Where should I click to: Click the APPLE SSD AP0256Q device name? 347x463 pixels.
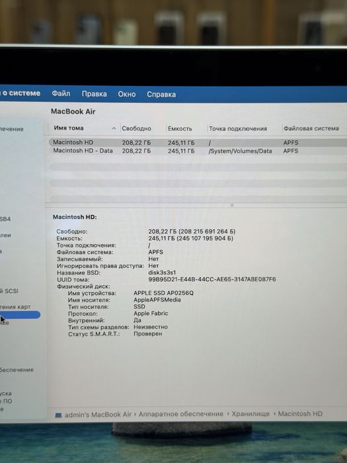(x=164, y=293)
